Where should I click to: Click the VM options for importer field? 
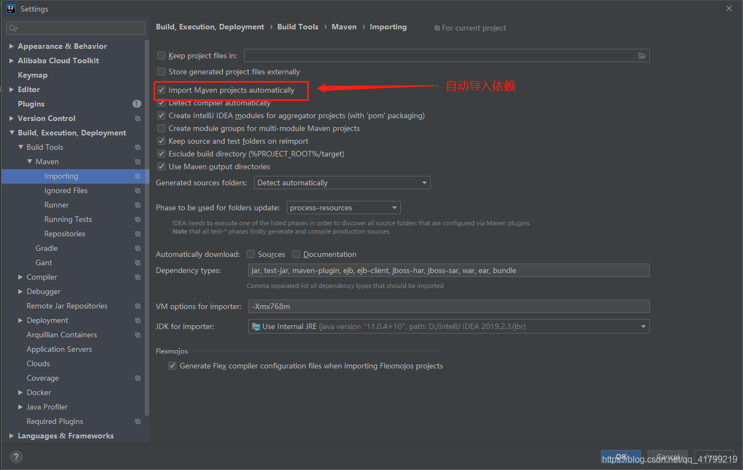[x=449, y=306]
